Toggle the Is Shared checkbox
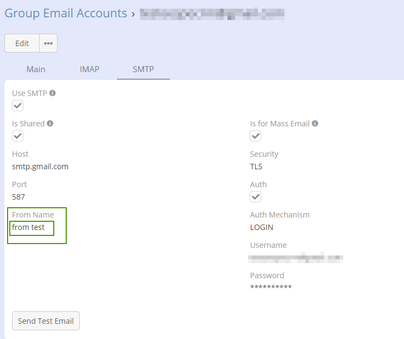Viewport: 404px width, 339px height. (18, 136)
